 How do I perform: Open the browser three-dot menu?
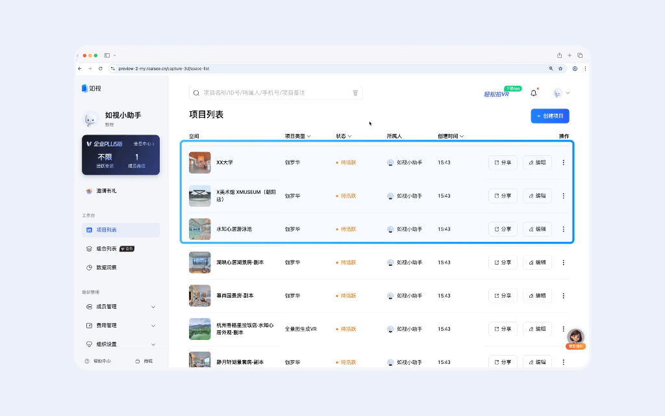pyautogui.click(x=585, y=68)
